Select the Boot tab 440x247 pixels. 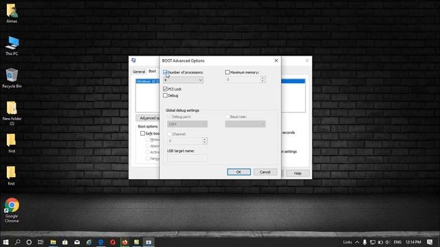tap(153, 71)
